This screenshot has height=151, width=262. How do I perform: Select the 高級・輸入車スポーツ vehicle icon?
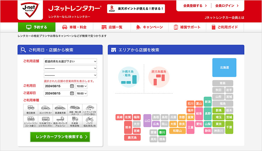click(75, 110)
